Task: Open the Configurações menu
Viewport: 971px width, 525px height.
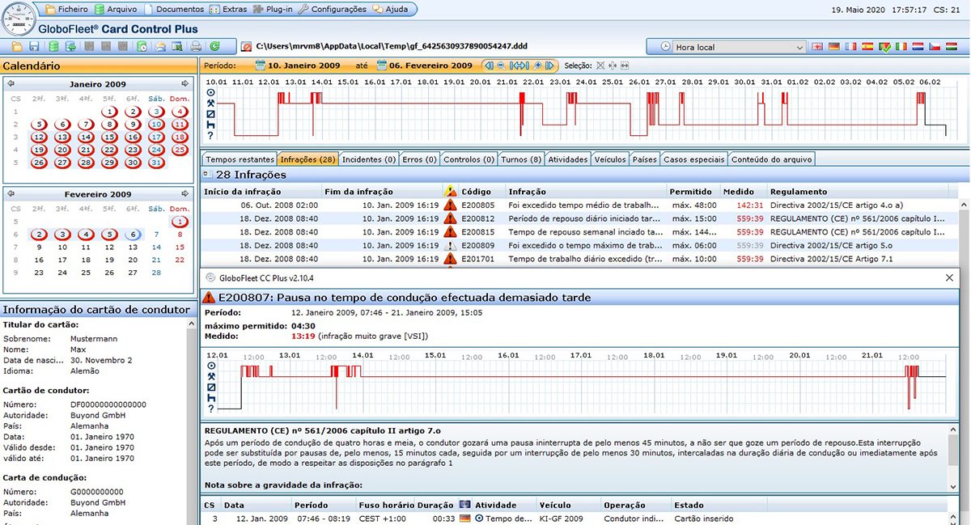Action: point(333,10)
